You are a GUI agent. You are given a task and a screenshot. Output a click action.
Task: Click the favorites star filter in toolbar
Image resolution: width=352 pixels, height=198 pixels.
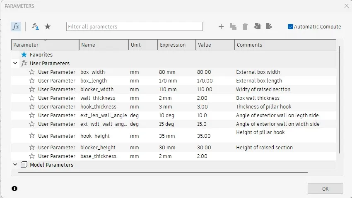[48, 26]
